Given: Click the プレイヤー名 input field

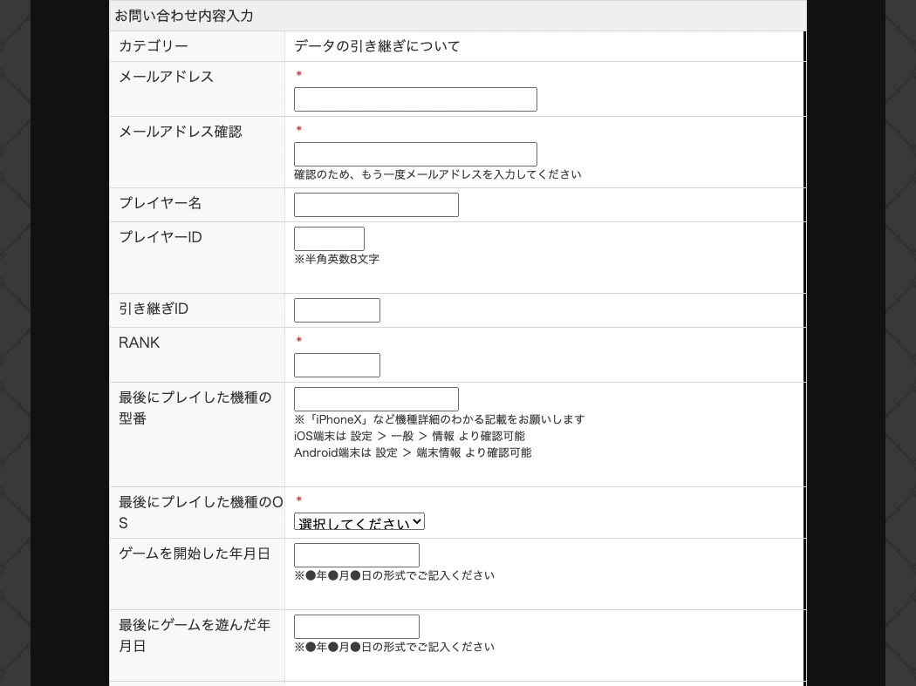Looking at the screenshot, I should pos(376,205).
